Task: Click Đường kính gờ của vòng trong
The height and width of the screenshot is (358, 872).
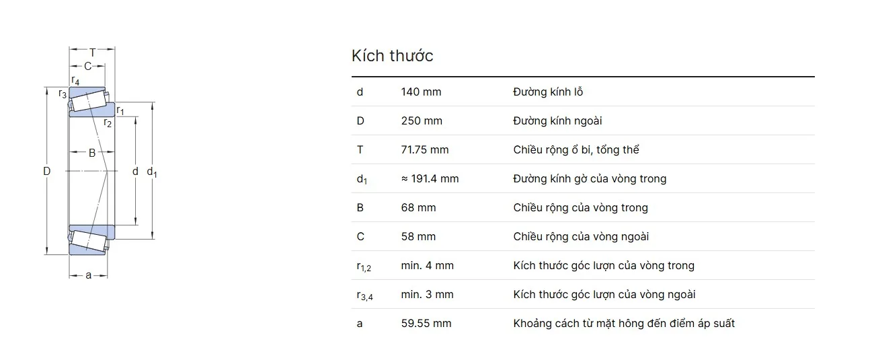Action: point(590,178)
